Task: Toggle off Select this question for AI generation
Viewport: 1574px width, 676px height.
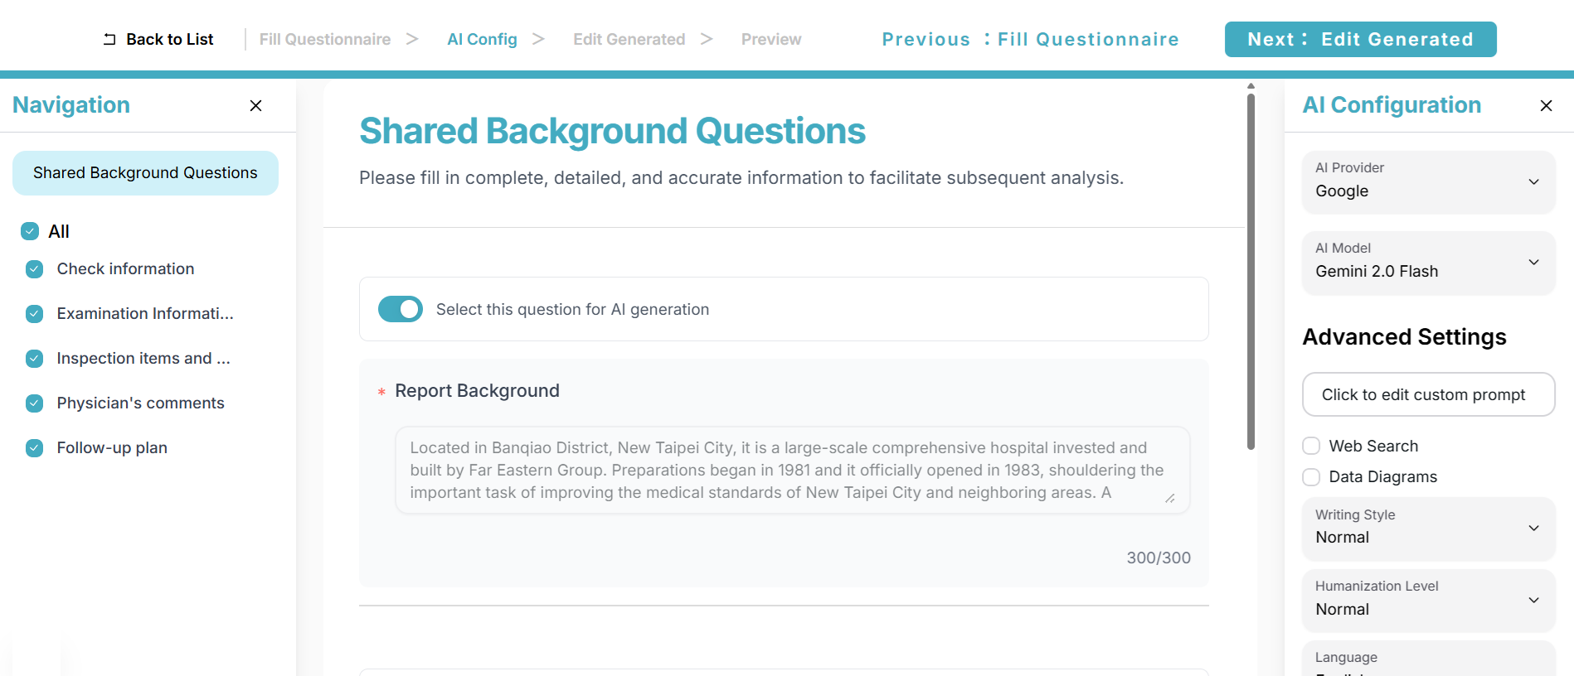Action: [x=401, y=309]
